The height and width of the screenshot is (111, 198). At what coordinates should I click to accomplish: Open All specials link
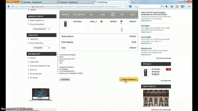click(166, 81)
